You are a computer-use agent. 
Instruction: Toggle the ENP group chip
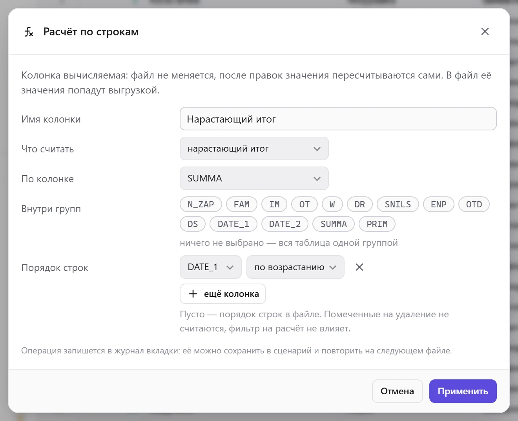coord(439,204)
